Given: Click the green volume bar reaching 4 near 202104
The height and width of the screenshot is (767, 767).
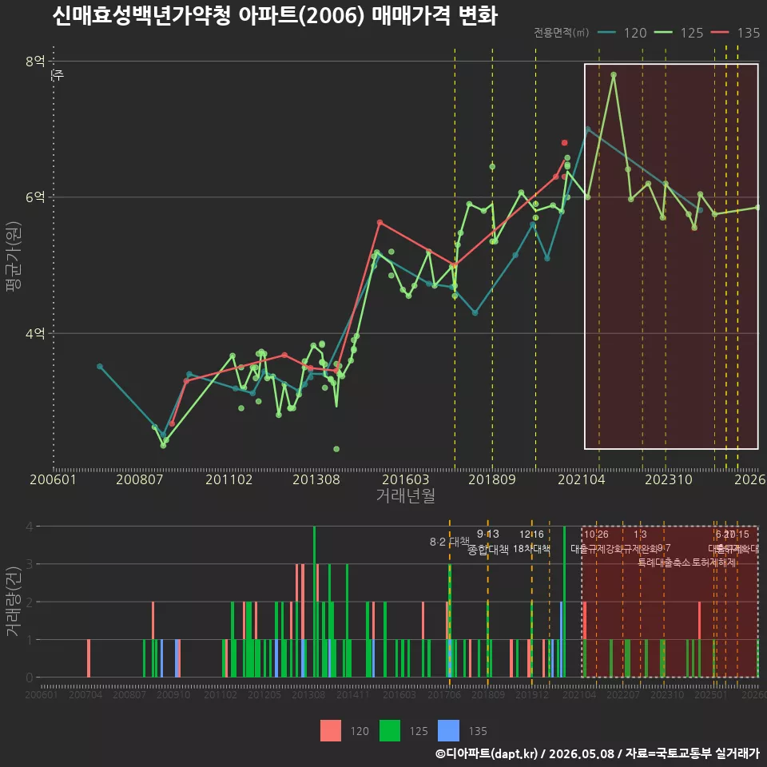Looking at the screenshot, I should pos(565,602).
